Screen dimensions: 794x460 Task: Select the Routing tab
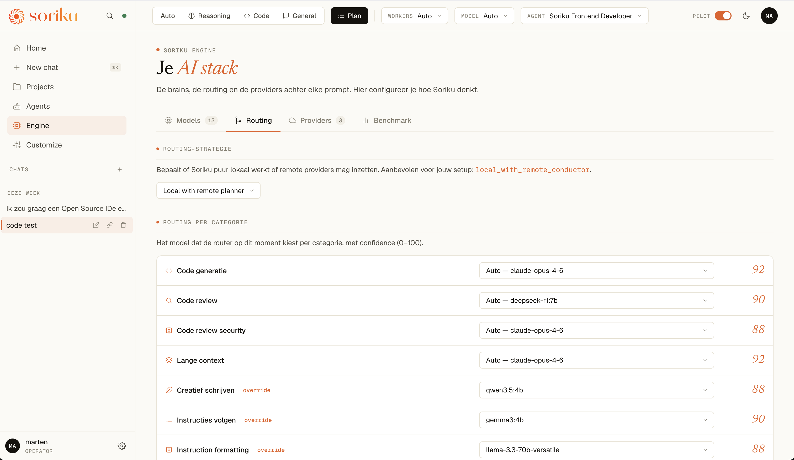(253, 120)
